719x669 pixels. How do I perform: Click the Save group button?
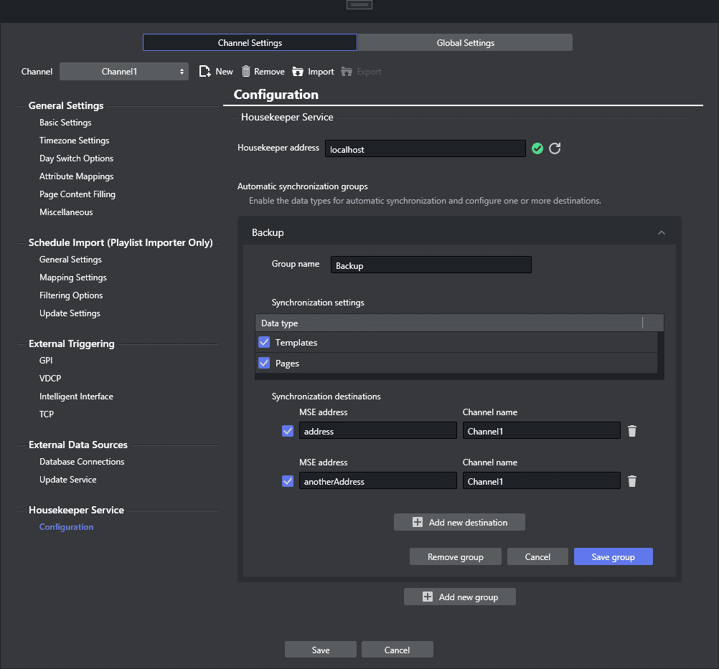click(613, 557)
